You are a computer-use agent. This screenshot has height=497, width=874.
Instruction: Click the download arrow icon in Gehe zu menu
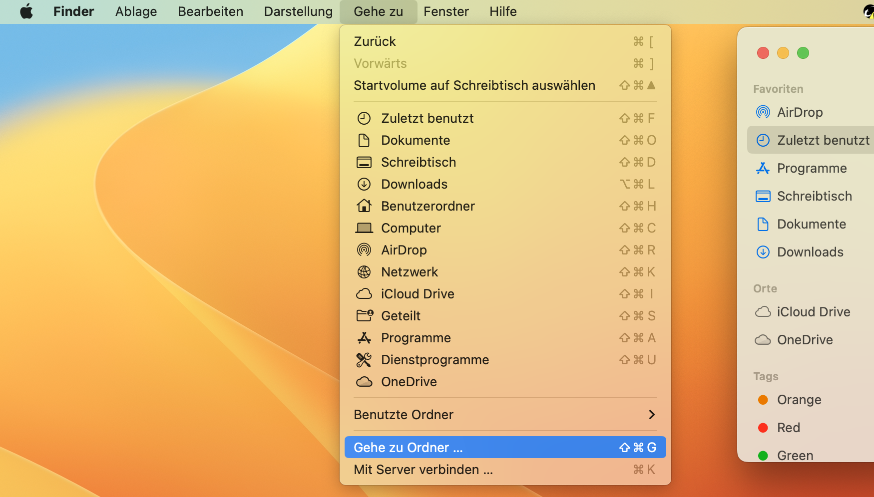[x=364, y=184]
